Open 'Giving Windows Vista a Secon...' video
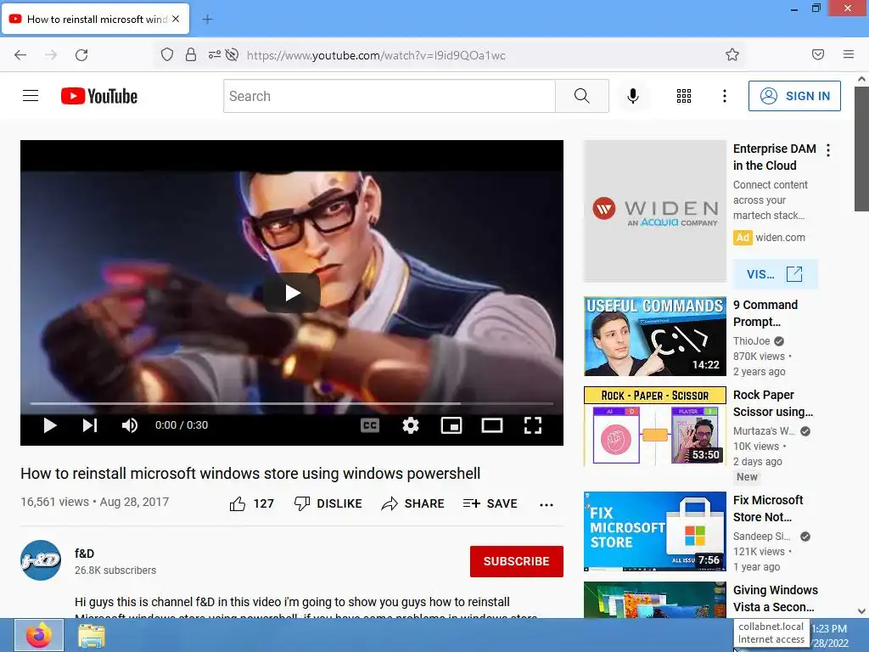 776,599
